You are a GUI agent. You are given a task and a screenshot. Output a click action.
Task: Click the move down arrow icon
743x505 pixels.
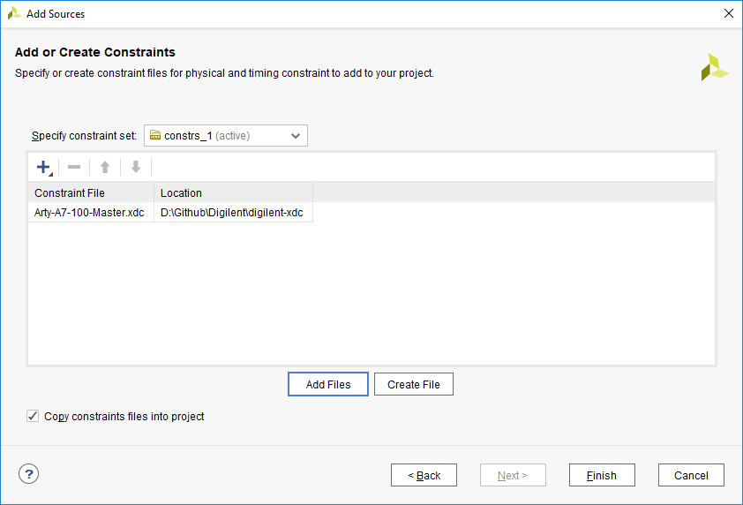pyautogui.click(x=136, y=167)
